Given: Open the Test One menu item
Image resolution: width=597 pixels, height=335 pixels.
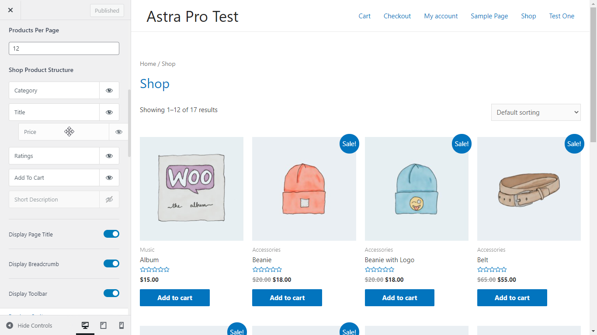Looking at the screenshot, I should coord(562,16).
